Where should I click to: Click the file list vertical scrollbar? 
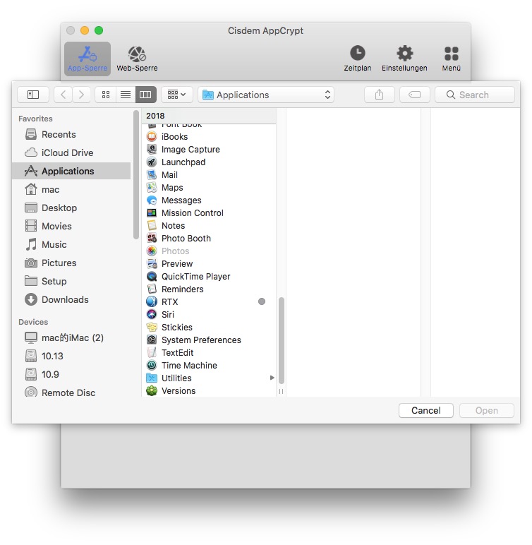281,340
